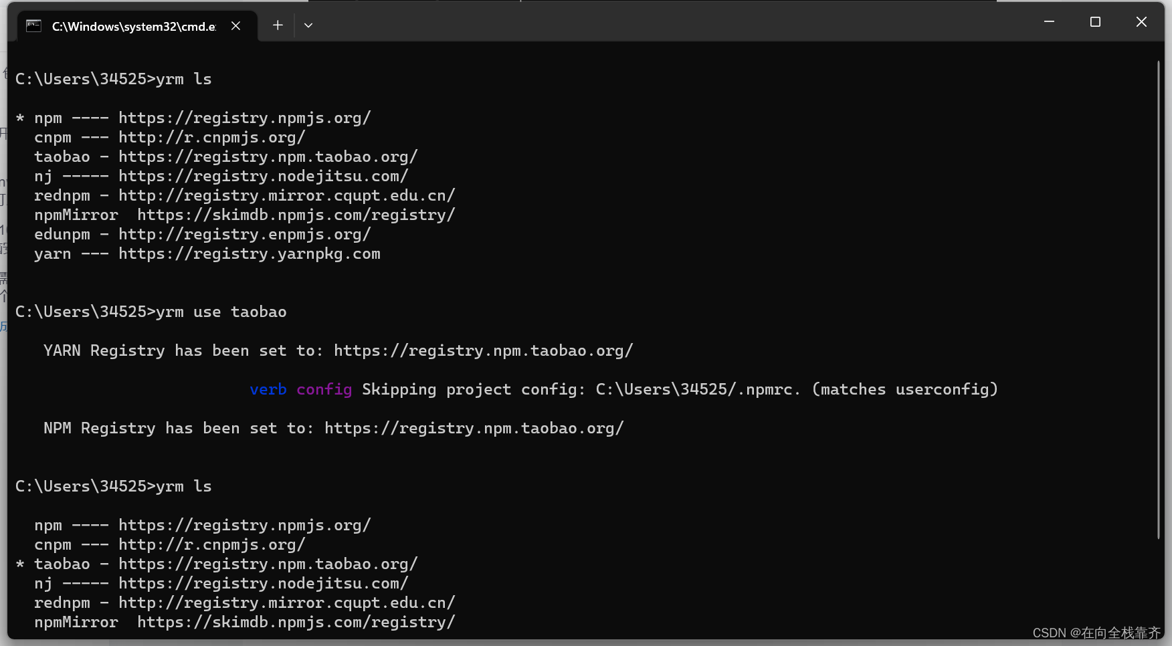1172x646 pixels.
Task: Click '(matches userconfig)' text
Action: (x=905, y=390)
